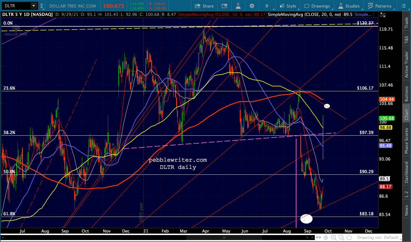This screenshot has width=411, height=242.
Task: Click SimpleMovingAvg (CLOSE, 20, 0, no) study label
Action: (304, 14)
